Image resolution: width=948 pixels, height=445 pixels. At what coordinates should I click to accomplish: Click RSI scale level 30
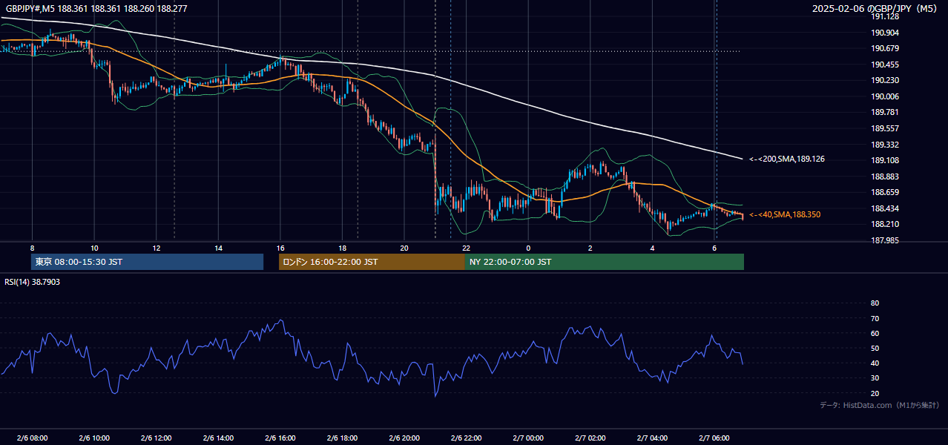click(x=875, y=378)
